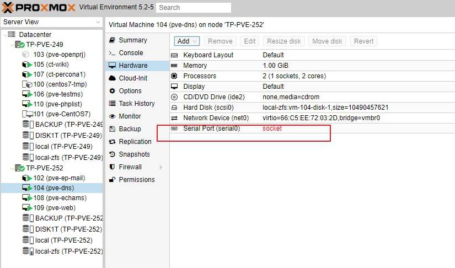Click the 107 (ct-percona1) container icon
The image size is (455, 268).
click(x=26, y=74)
